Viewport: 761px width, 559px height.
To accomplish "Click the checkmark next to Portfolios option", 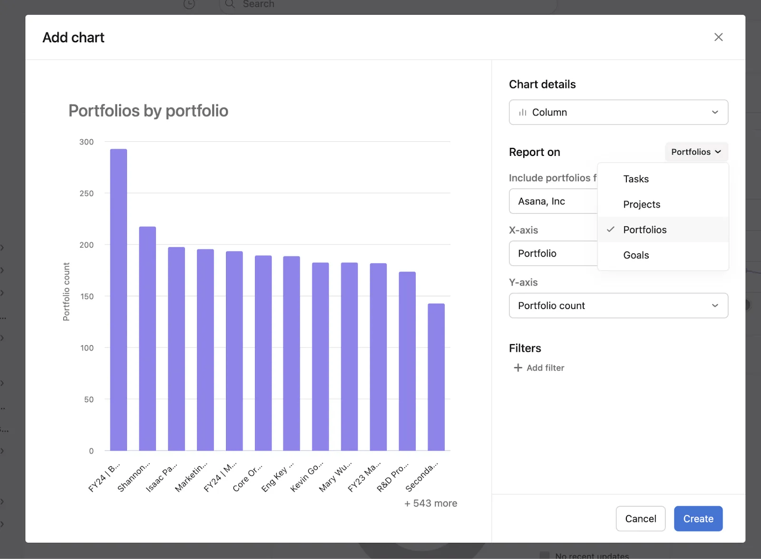I will 610,230.
